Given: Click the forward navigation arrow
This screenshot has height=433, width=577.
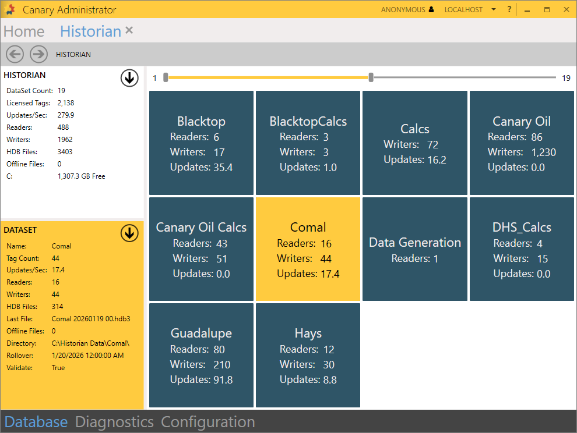Looking at the screenshot, I should tap(38, 54).
